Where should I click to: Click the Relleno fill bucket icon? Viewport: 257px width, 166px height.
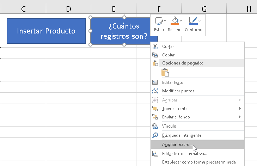pos(175,21)
